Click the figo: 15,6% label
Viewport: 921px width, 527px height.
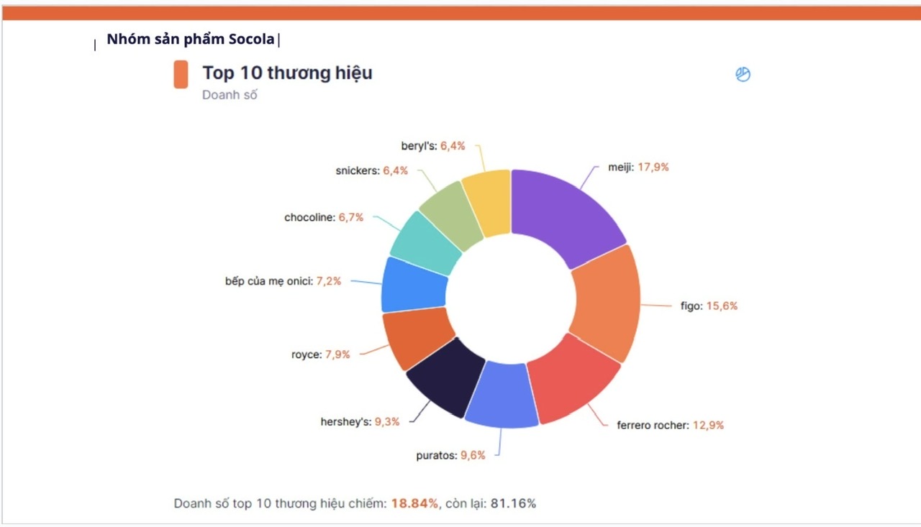[x=709, y=306]
